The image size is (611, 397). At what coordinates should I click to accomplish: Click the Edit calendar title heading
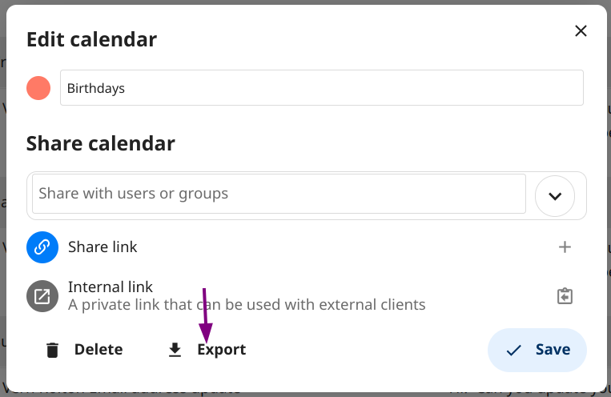(91, 40)
